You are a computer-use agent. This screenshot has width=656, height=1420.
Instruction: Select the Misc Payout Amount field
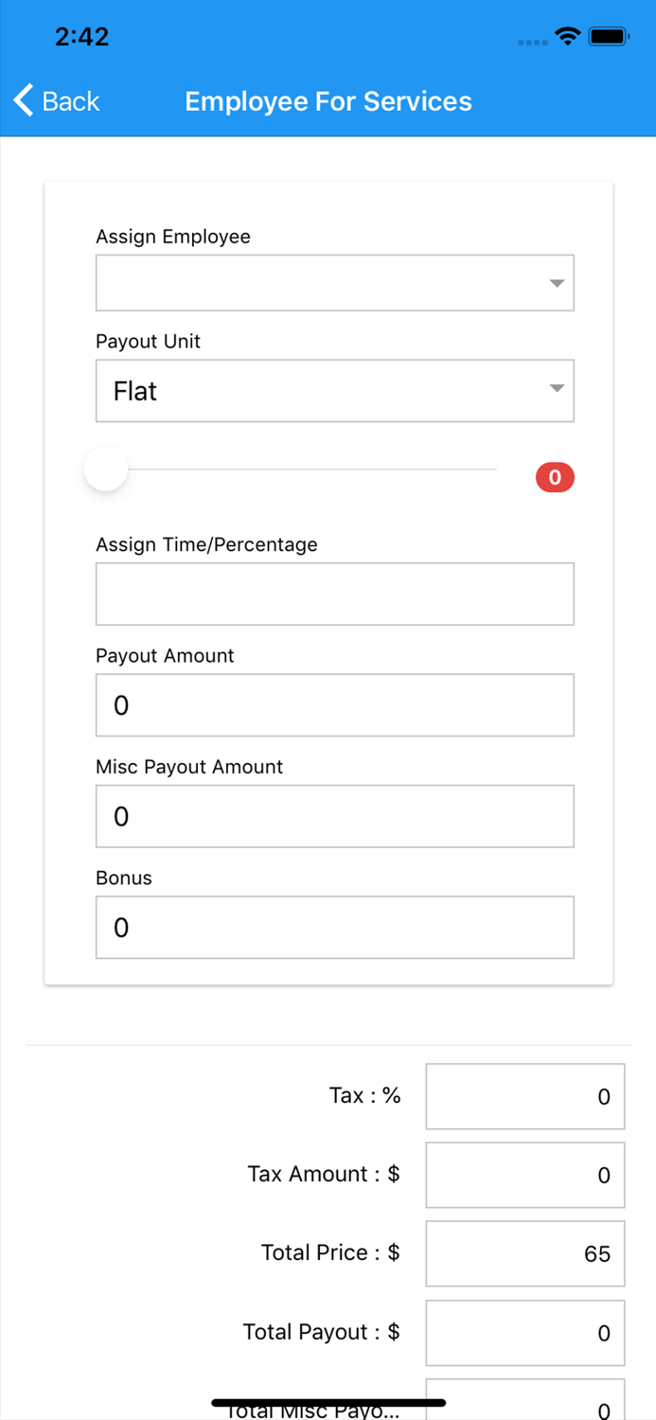(334, 816)
